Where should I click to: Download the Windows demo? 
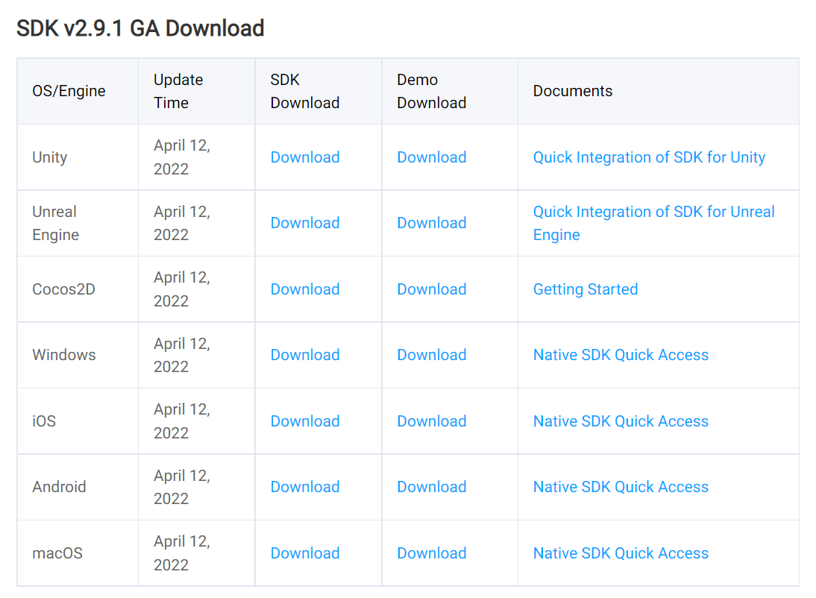tap(431, 355)
